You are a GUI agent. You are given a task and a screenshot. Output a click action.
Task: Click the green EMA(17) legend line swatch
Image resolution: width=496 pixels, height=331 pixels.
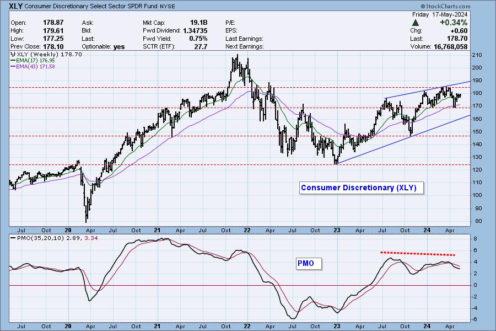click(13, 61)
